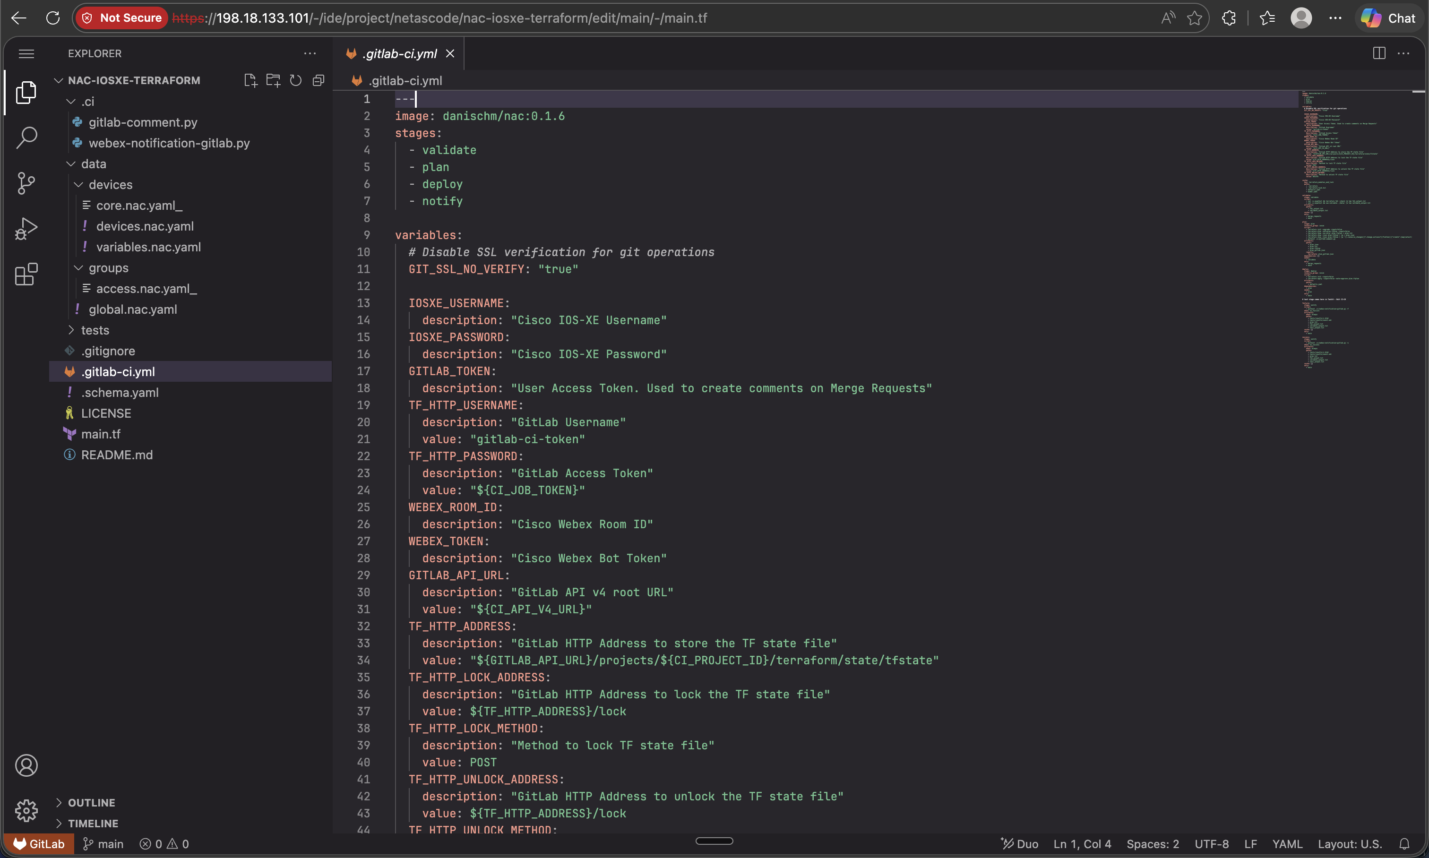The image size is (1429, 858).
Task: Toggle Duo code suggestions status item
Action: click(1020, 843)
